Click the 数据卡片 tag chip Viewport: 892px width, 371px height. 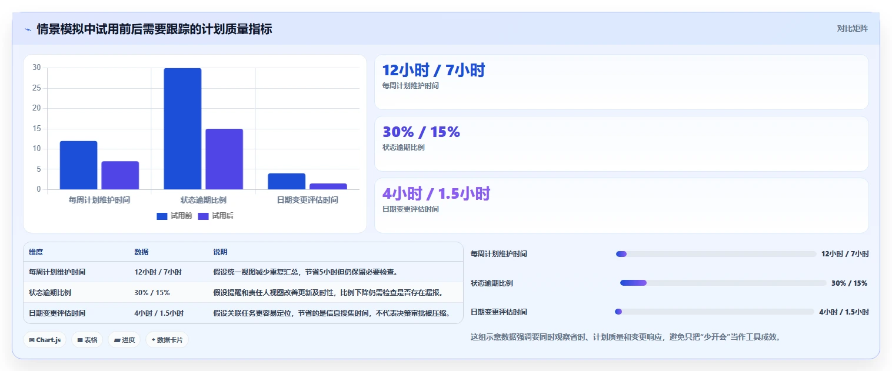coord(167,340)
